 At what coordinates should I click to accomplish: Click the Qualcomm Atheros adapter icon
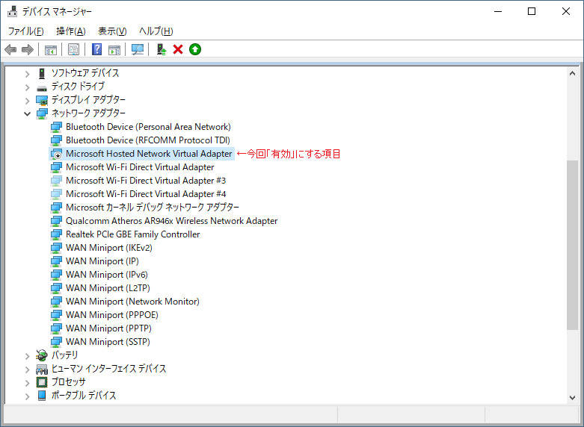pyautogui.click(x=56, y=221)
